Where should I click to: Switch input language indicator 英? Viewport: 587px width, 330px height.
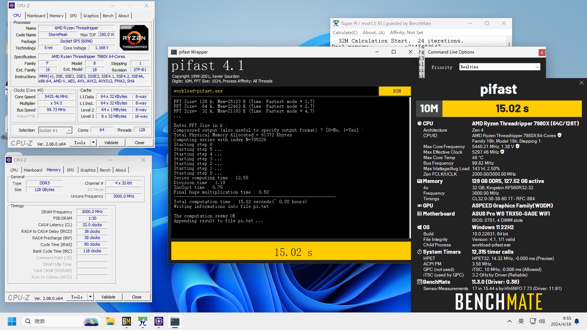[x=521, y=322]
